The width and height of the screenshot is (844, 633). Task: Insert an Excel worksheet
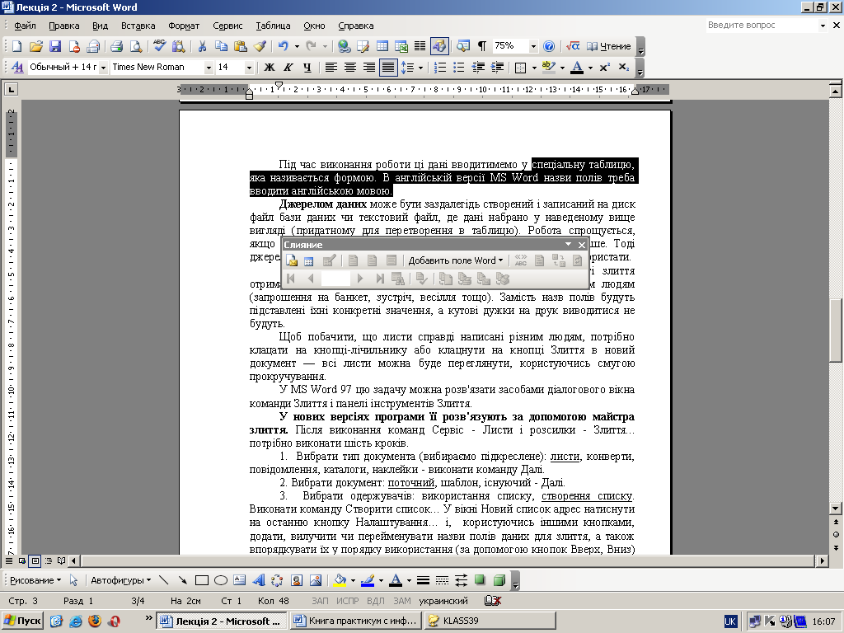(401, 46)
